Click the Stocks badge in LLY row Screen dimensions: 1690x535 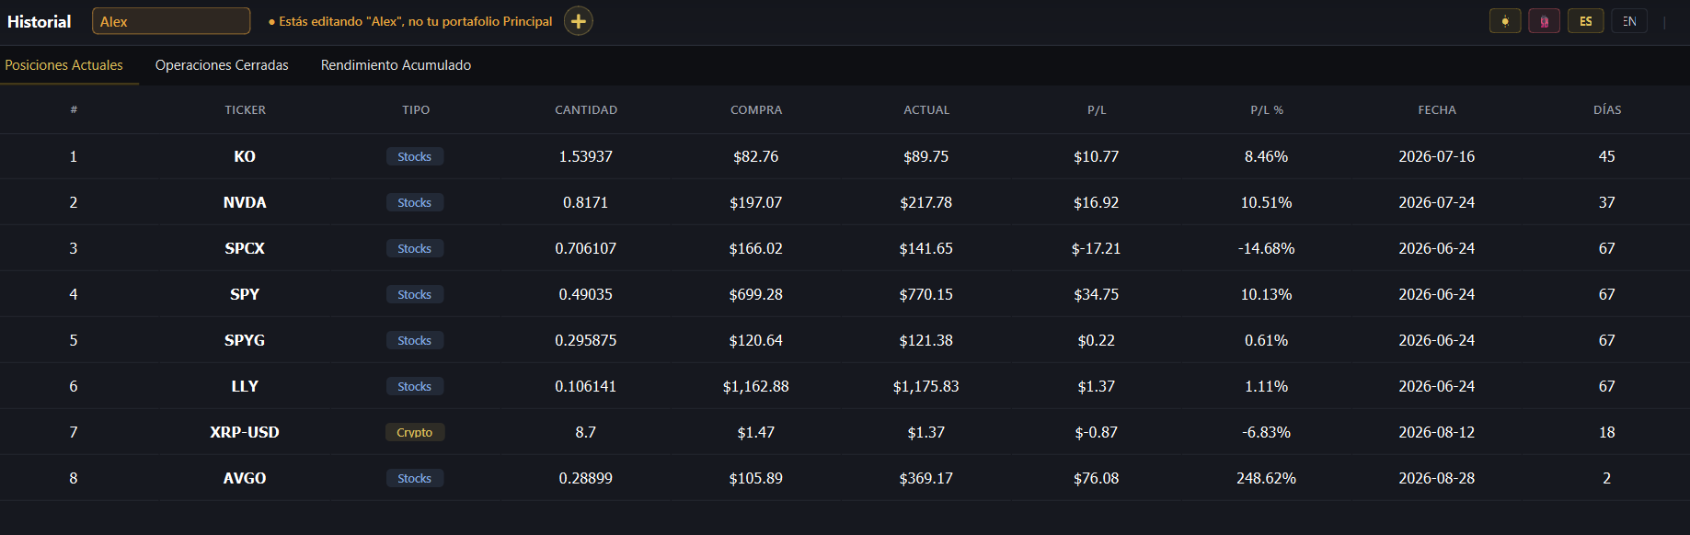click(x=415, y=386)
